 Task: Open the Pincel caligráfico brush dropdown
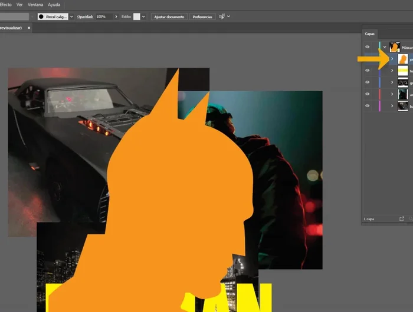click(71, 16)
